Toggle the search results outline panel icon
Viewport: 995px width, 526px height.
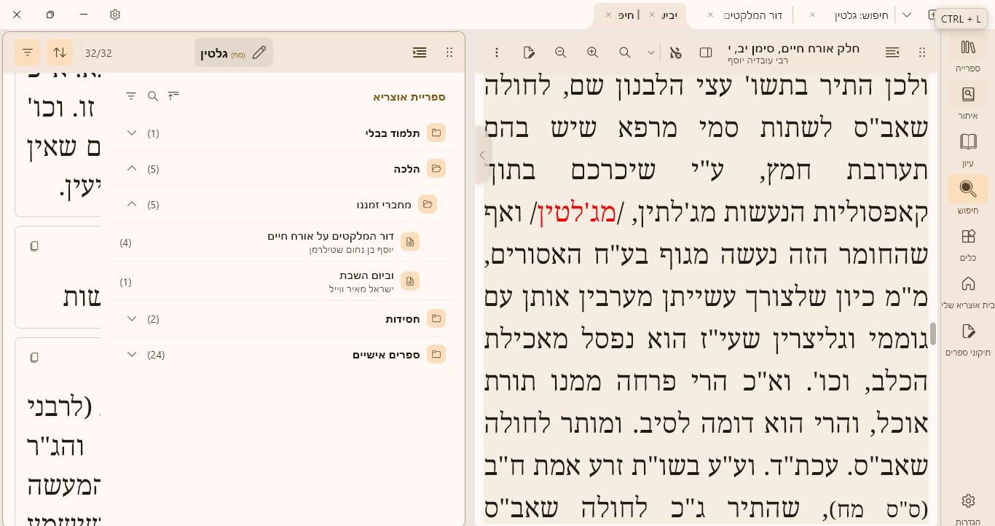420,52
